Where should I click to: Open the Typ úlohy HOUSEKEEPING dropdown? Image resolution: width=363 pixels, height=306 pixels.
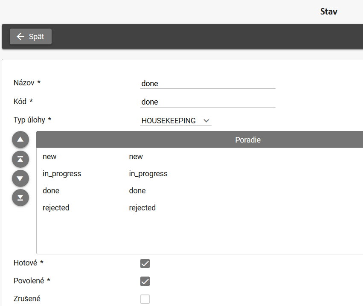point(175,121)
